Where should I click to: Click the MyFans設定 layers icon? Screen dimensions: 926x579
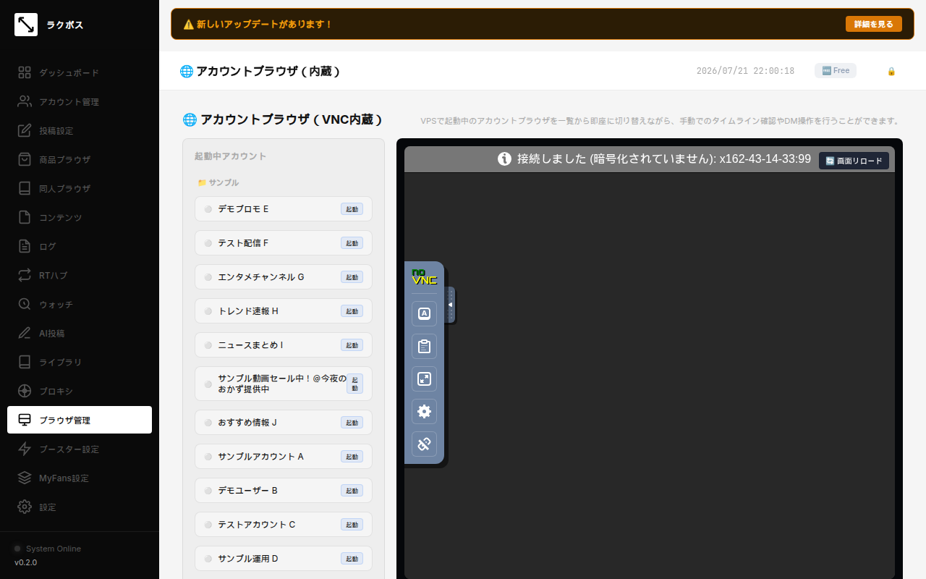[x=25, y=478]
